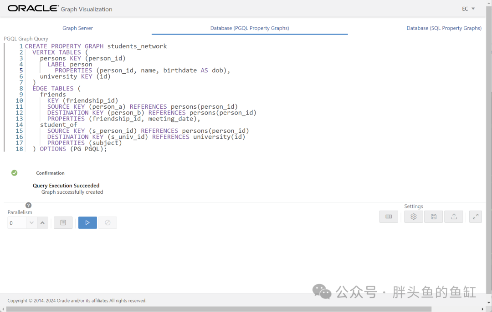Switch to the table view icon
The image size is (492, 312).
coord(389,217)
